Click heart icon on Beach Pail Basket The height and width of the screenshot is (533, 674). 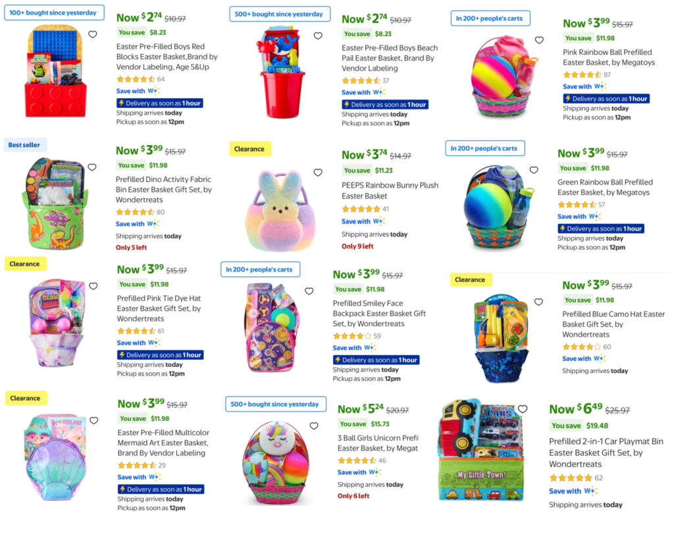pyautogui.click(x=318, y=36)
